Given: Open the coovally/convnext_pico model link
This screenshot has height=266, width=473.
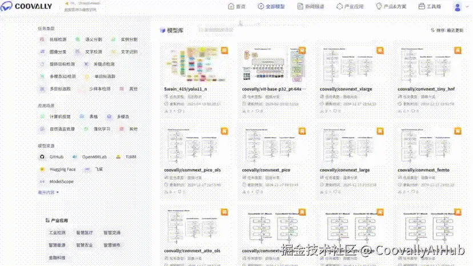Looking at the screenshot, I should (x=266, y=170).
